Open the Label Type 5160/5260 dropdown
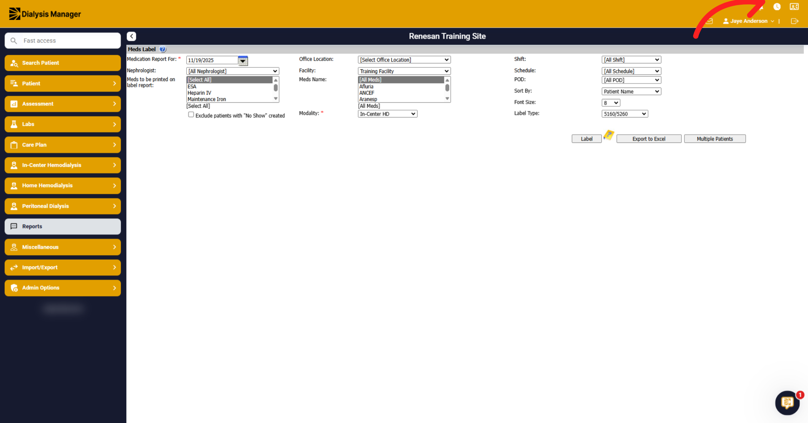 tap(625, 114)
